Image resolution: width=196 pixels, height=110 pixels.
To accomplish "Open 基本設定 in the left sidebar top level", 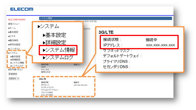I will pyautogui.click(x=13, y=32).
